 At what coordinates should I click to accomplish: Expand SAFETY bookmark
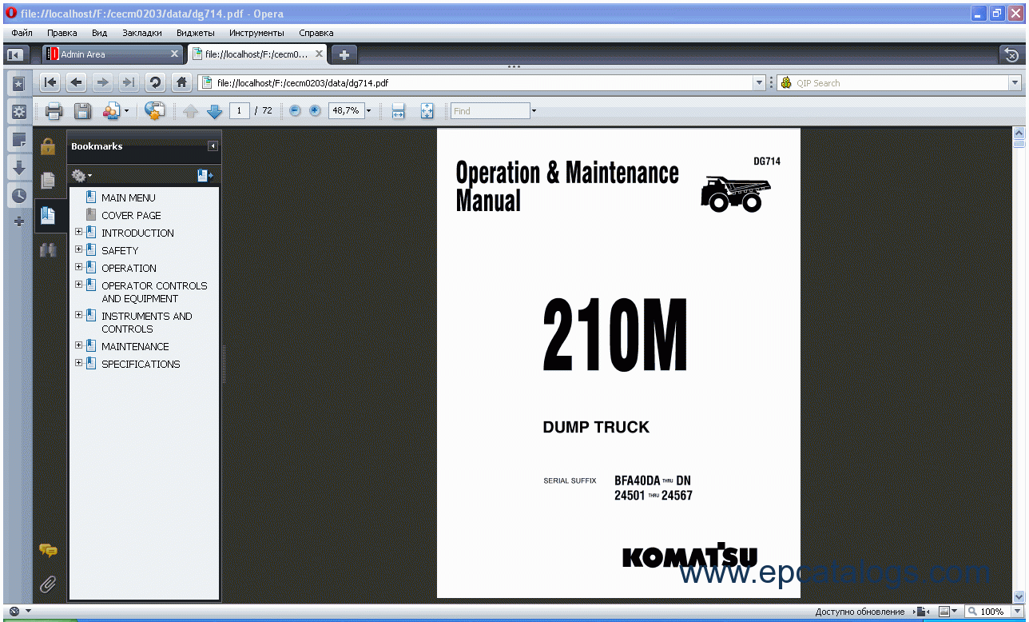[x=78, y=250]
